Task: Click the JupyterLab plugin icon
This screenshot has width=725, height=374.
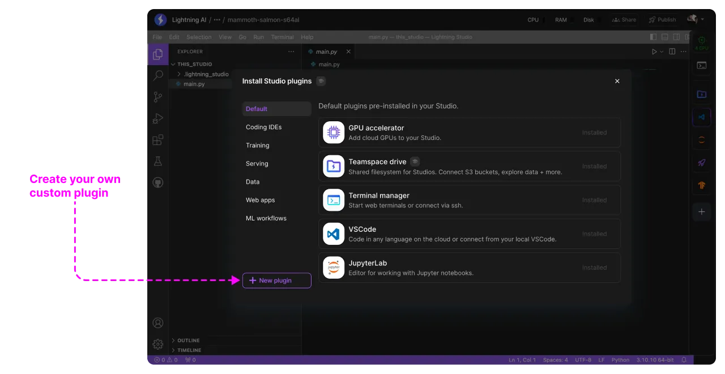Action: 334,267
